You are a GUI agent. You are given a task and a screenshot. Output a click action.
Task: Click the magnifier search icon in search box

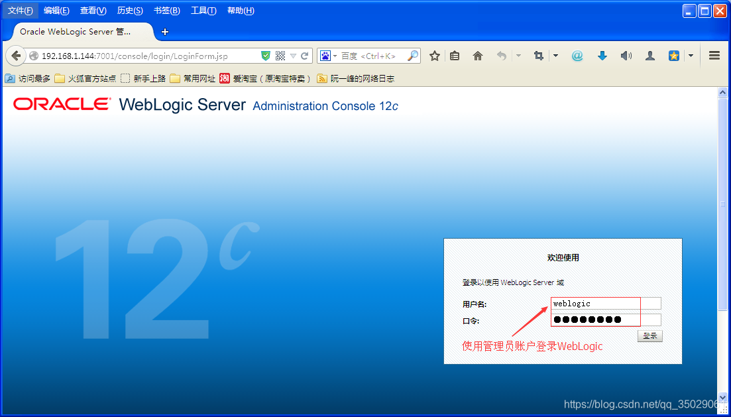[x=413, y=56]
